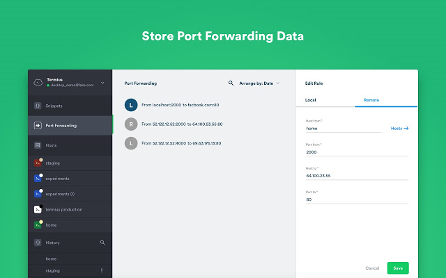
Task: Click the R avatar for 52.122.12.52:2000 rule
Action: 131,124
